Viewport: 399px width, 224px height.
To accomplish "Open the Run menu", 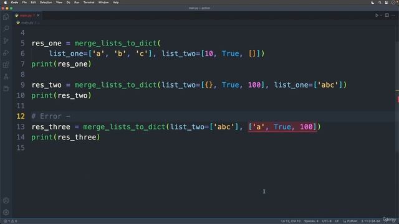I will pos(77,2).
